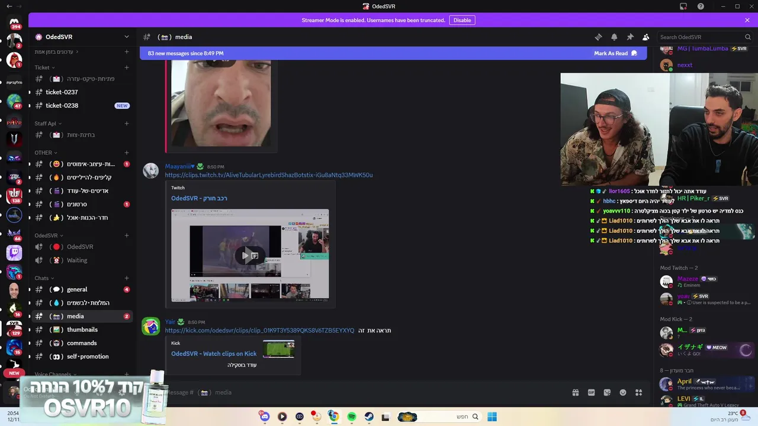Open the OdedSVR server dropdown menu

126,37
